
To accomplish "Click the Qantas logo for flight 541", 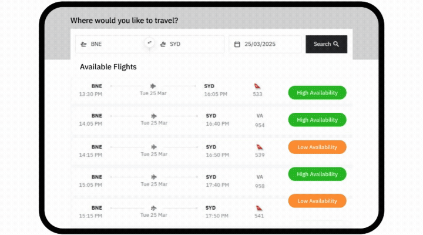I will pyautogui.click(x=259, y=208).
